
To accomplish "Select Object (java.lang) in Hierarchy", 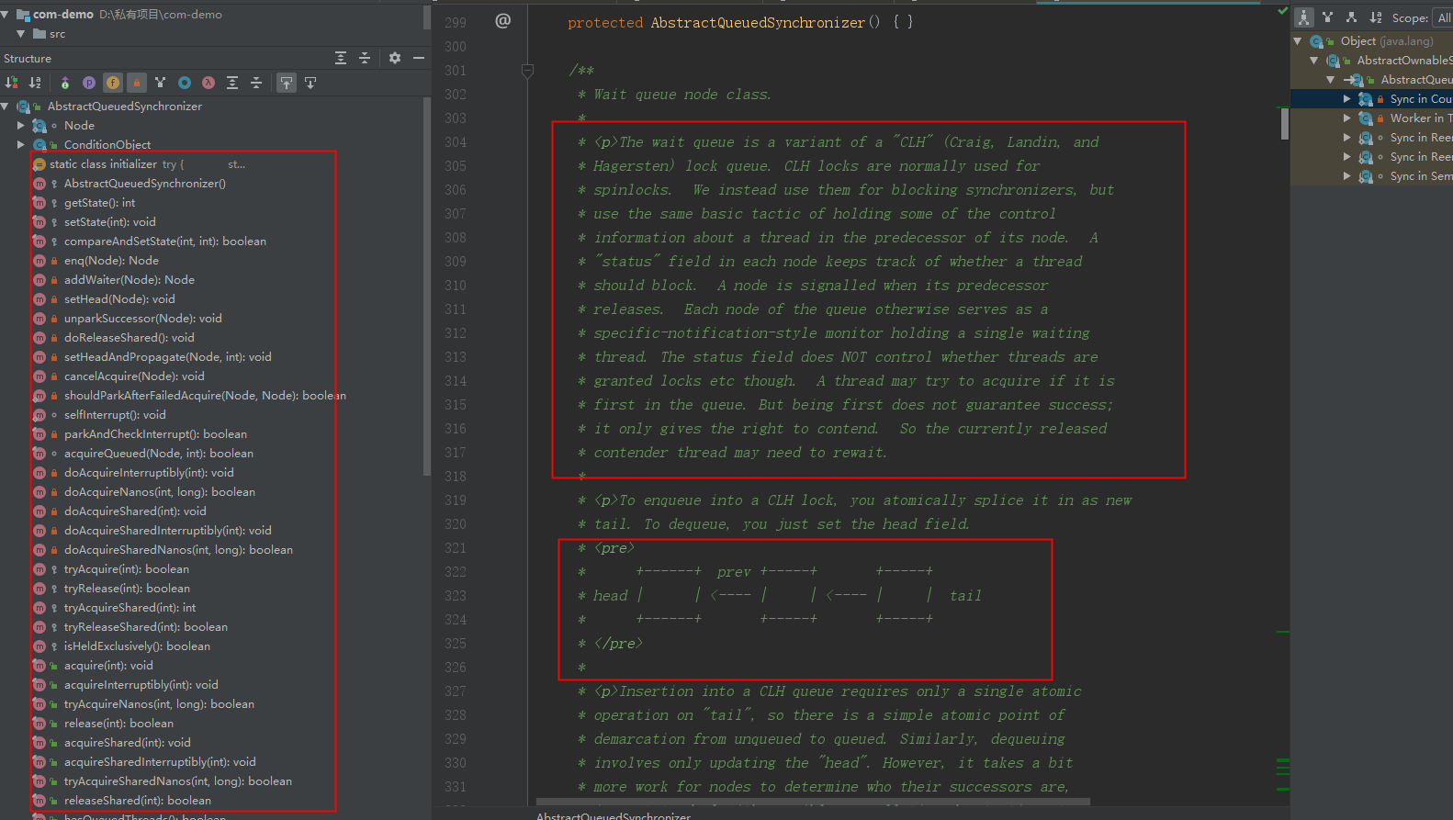I will click(1372, 41).
